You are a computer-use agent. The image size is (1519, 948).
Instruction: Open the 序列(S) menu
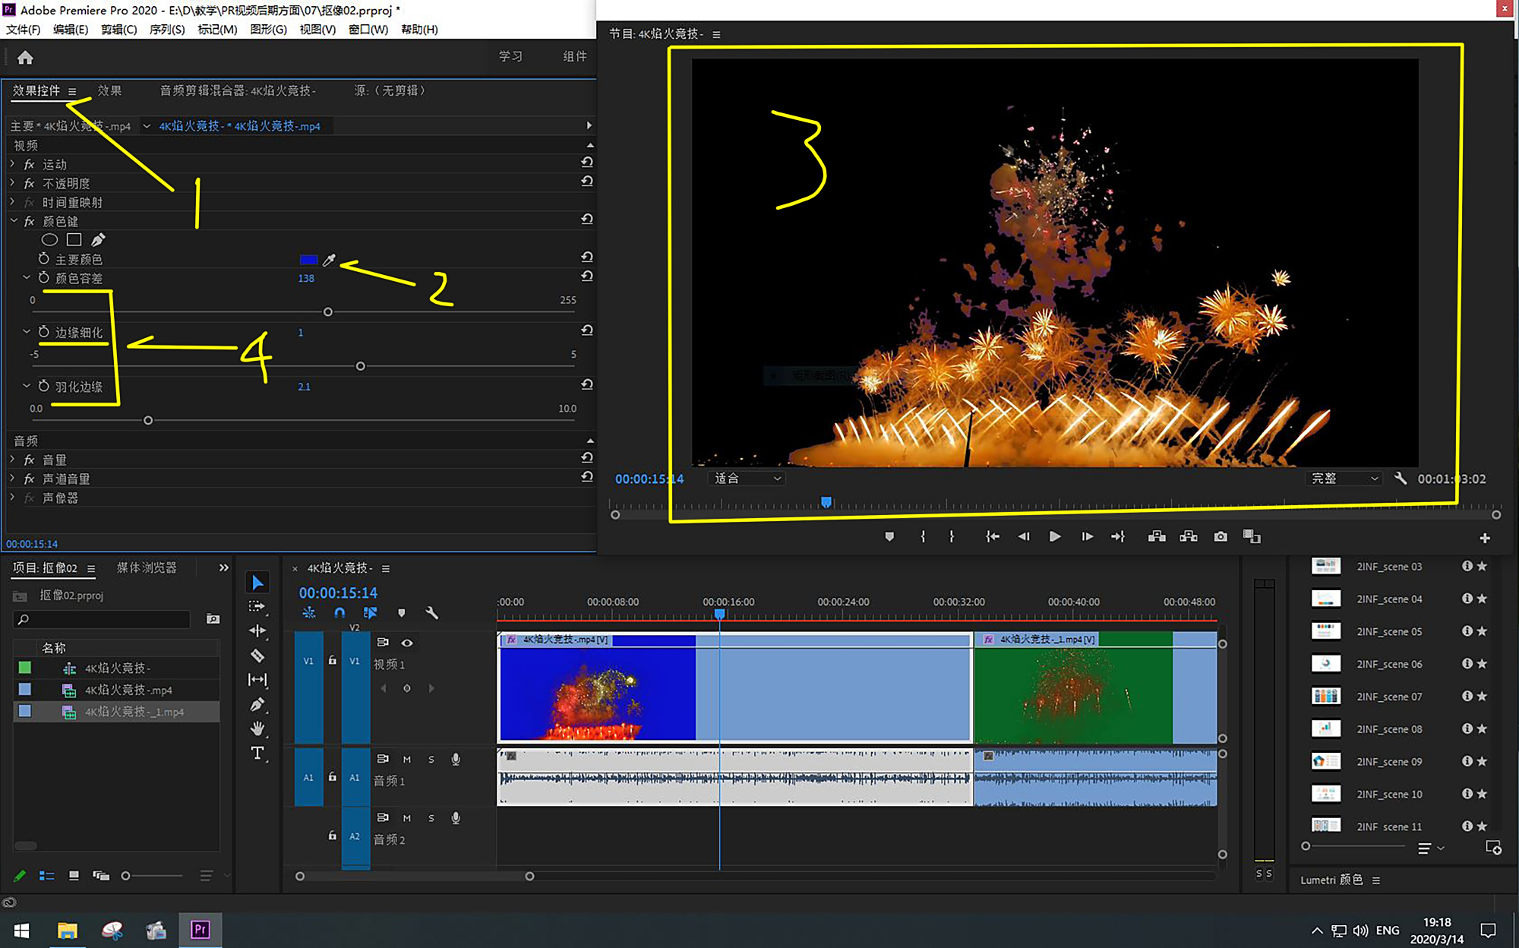coord(166,30)
